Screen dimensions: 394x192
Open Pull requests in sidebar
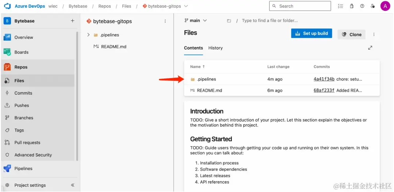tap(27, 143)
